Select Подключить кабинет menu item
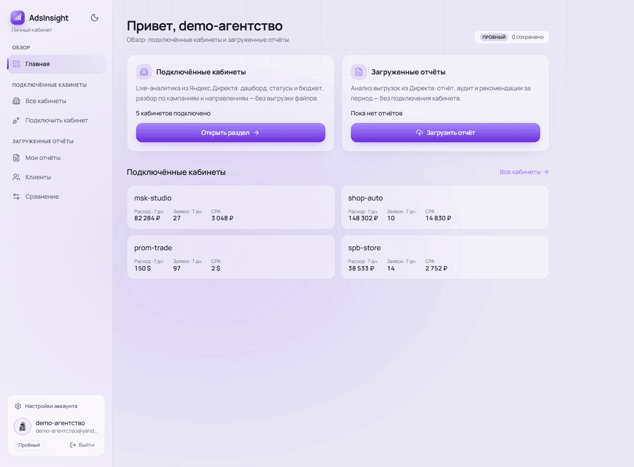Image resolution: width=634 pixels, height=467 pixels. [56, 120]
